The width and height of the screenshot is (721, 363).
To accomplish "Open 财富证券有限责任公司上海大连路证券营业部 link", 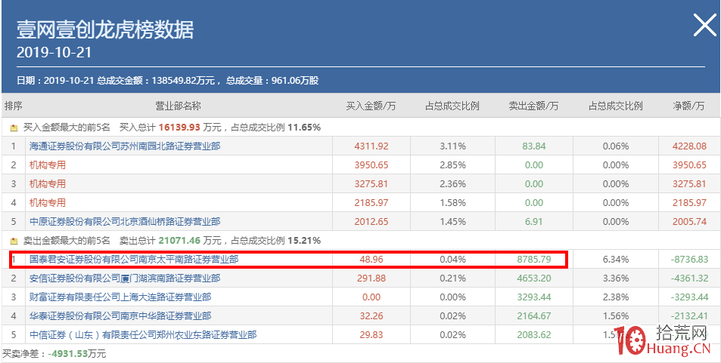I will [120, 297].
